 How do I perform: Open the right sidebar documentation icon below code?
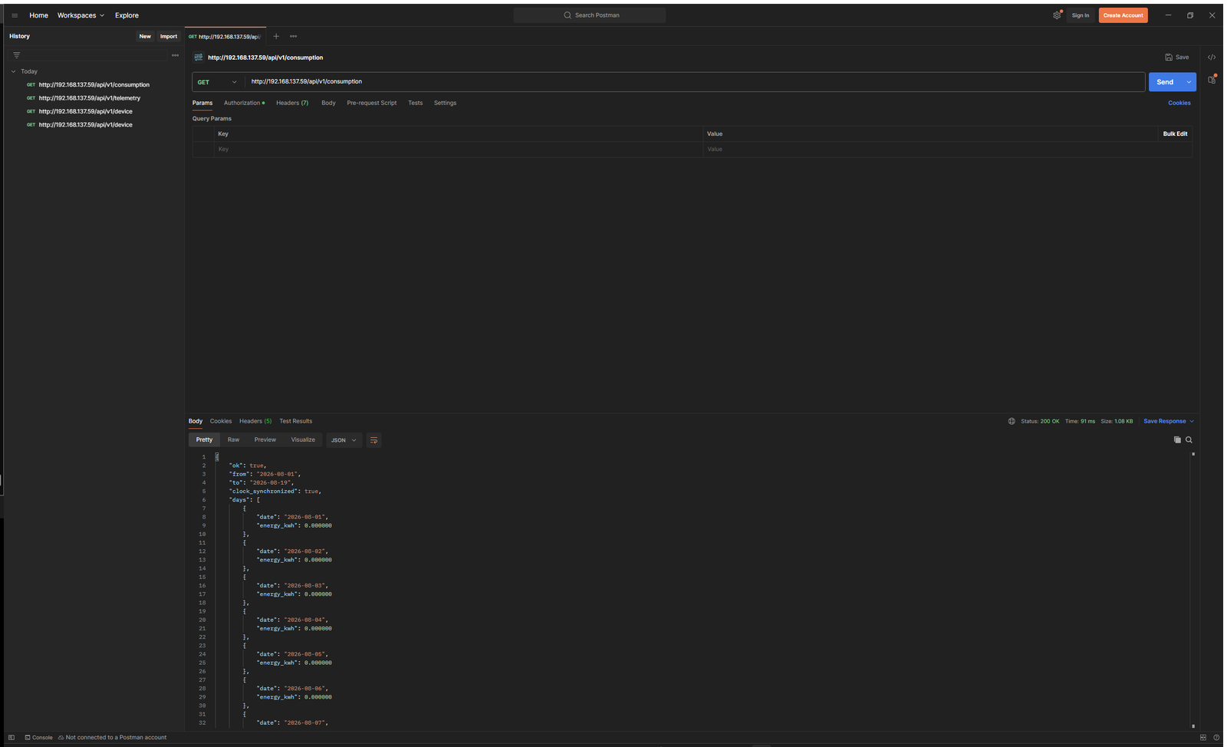point(1212,80)
